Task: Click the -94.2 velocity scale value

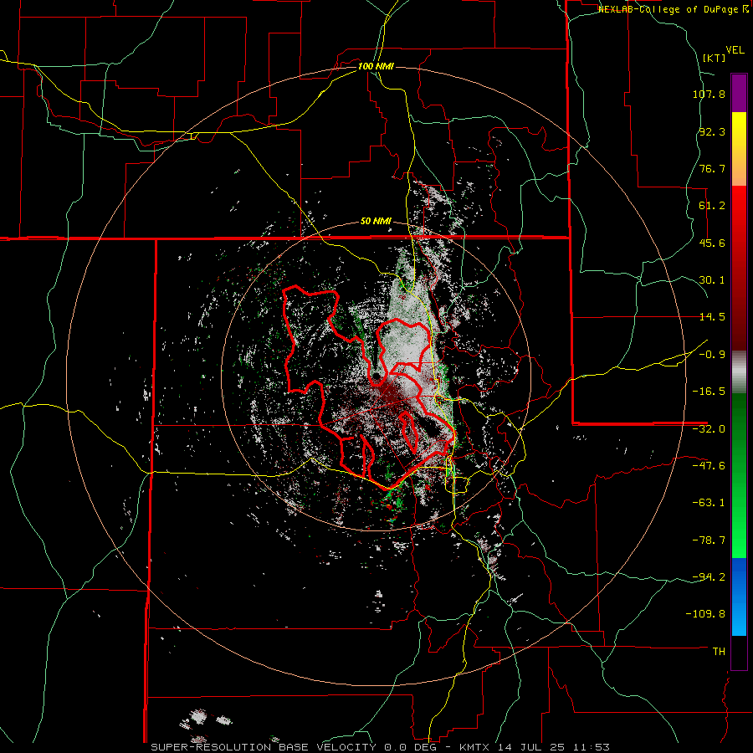Action: (x=709, y=577)
